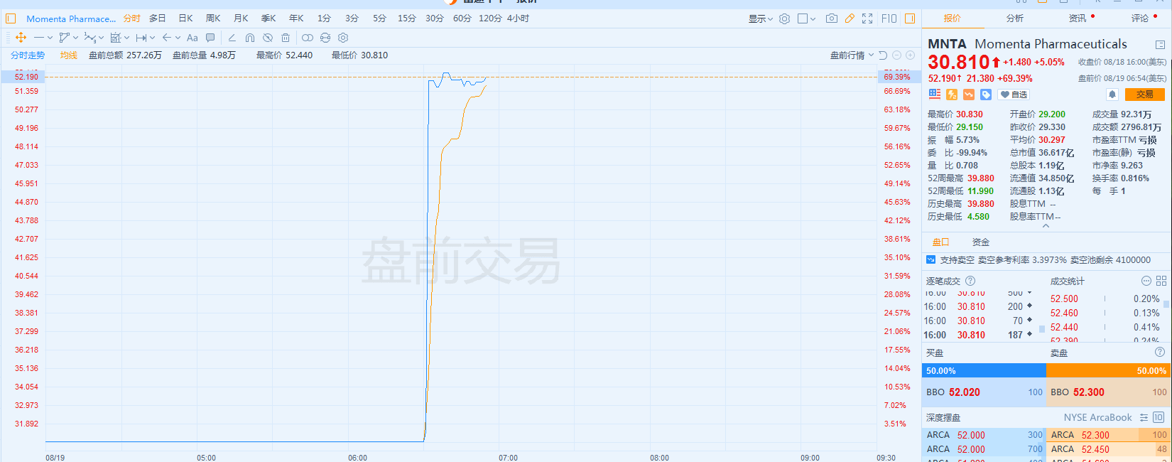Select the channel/parallel line drawing tool
The height and width of the screenshot is (462, 1172).
click(65, 38)
